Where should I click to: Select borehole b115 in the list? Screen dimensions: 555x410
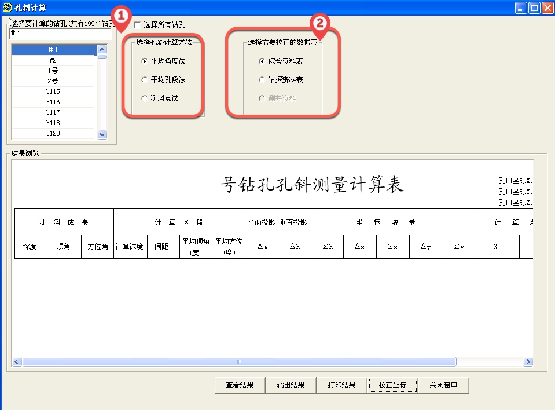click(x=53, y=91)
